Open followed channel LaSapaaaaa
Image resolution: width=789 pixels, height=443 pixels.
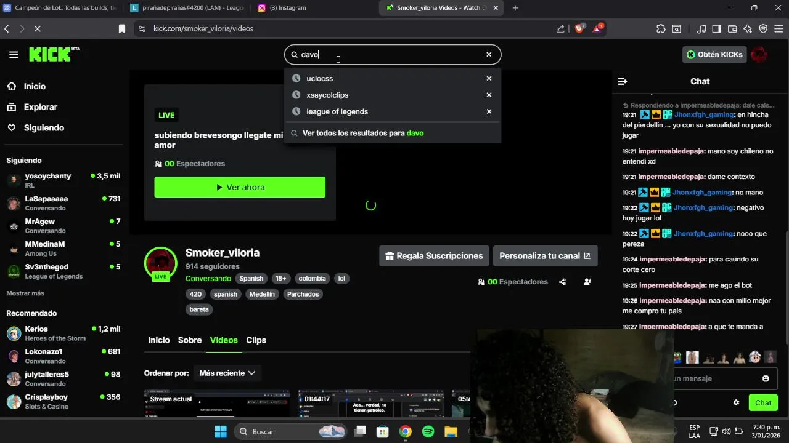(63, 203)
